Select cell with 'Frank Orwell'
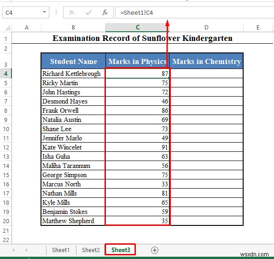Viewport: 274px width, 259px height. (x=73, y=110)
